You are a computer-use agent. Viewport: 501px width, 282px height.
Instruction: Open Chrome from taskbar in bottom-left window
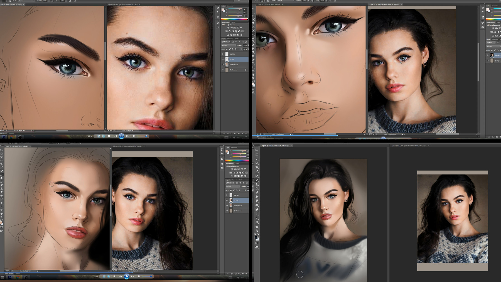(x=18, y=277)
